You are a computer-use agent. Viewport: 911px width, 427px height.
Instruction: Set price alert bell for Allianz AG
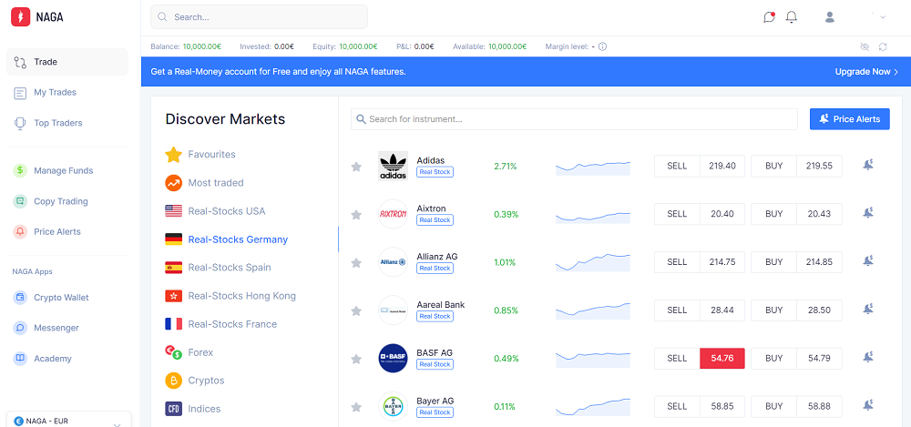coord(868,261)
